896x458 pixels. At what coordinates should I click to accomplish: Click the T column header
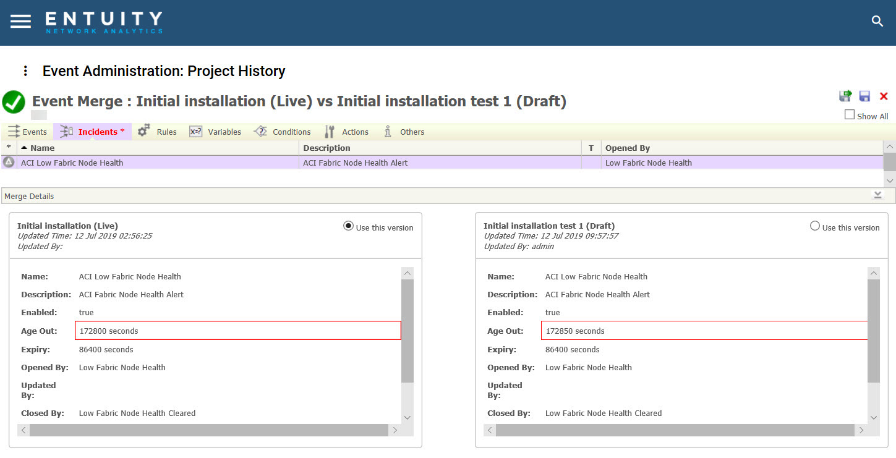click(591, 148)
